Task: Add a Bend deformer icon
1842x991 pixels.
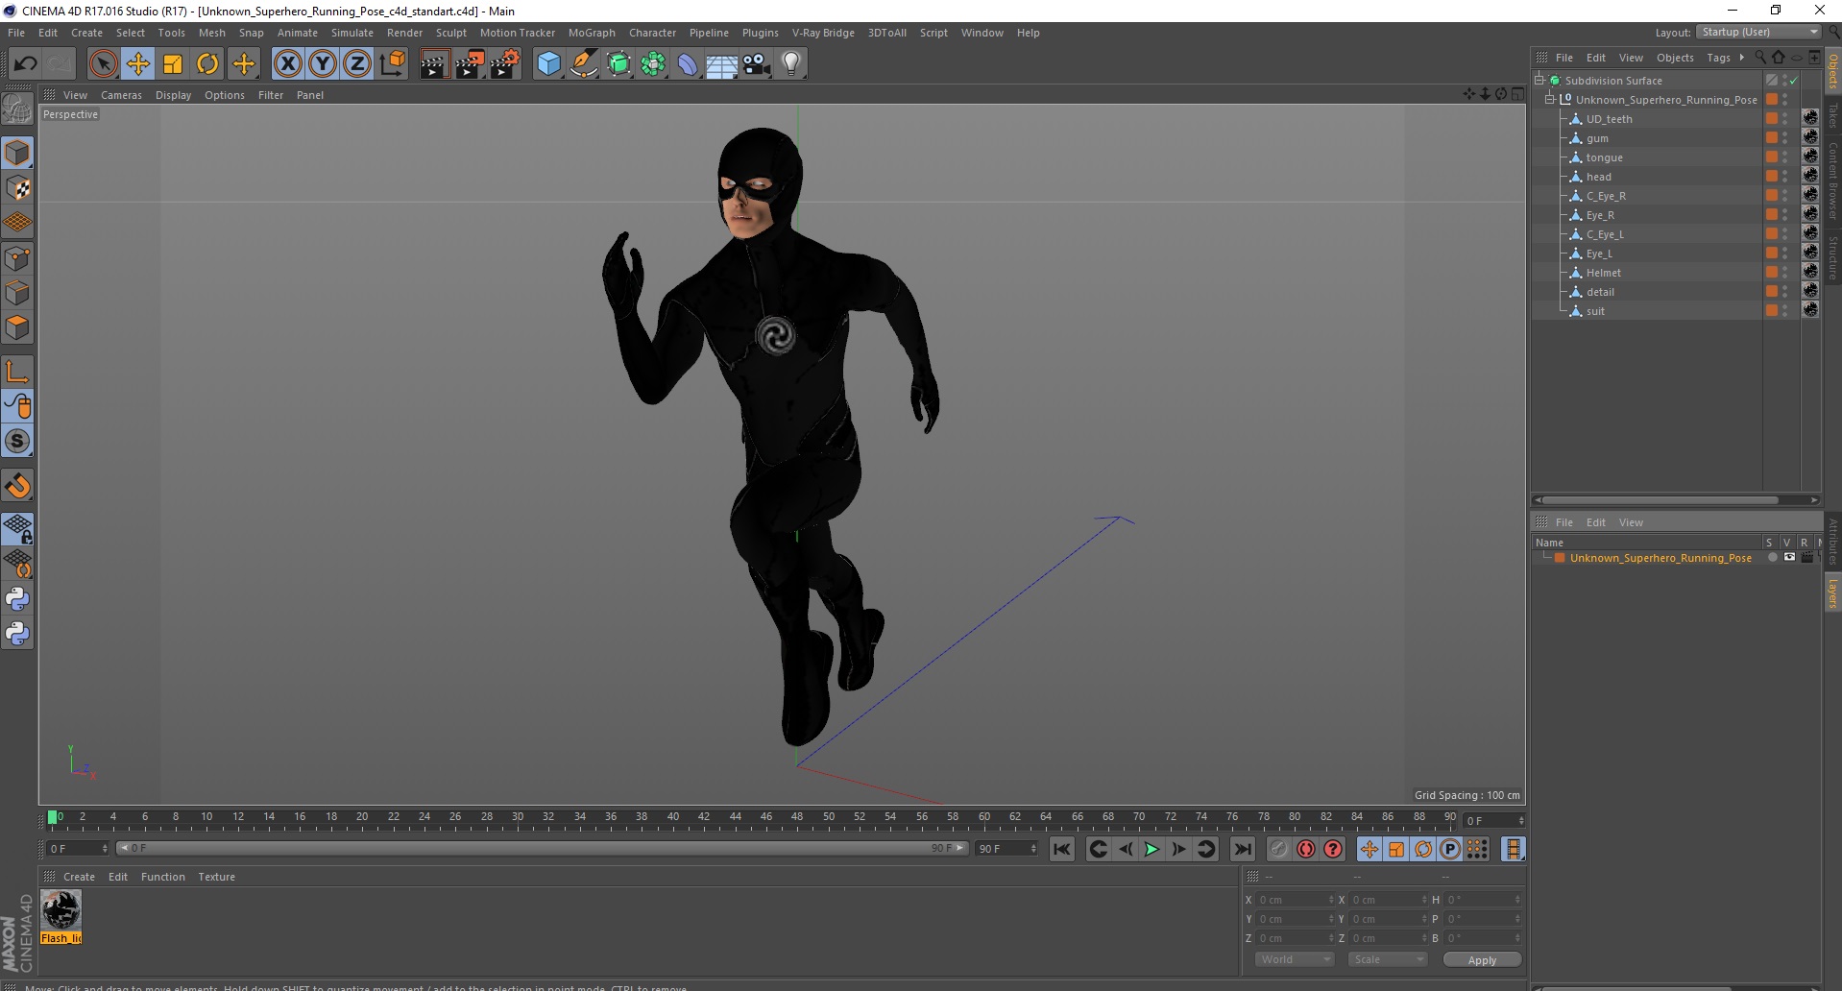Action: click(688, 64)
